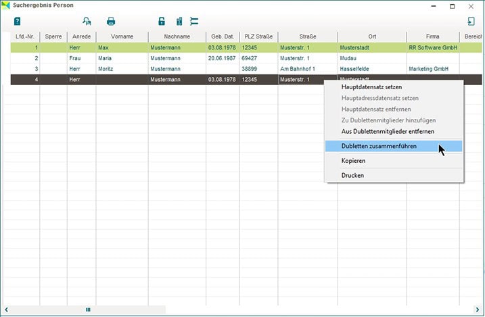Screen dimensions: 485x317
Task: Click the RR Software GmbH cell
Action: [x=433, y=47]
